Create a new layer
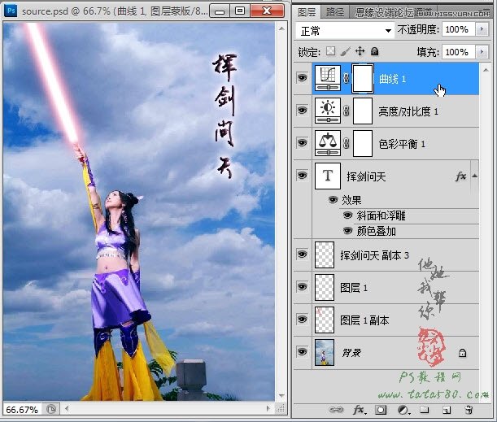Image resolution: width=497 pixels, height=422 pixels. [x=447, y=410]
